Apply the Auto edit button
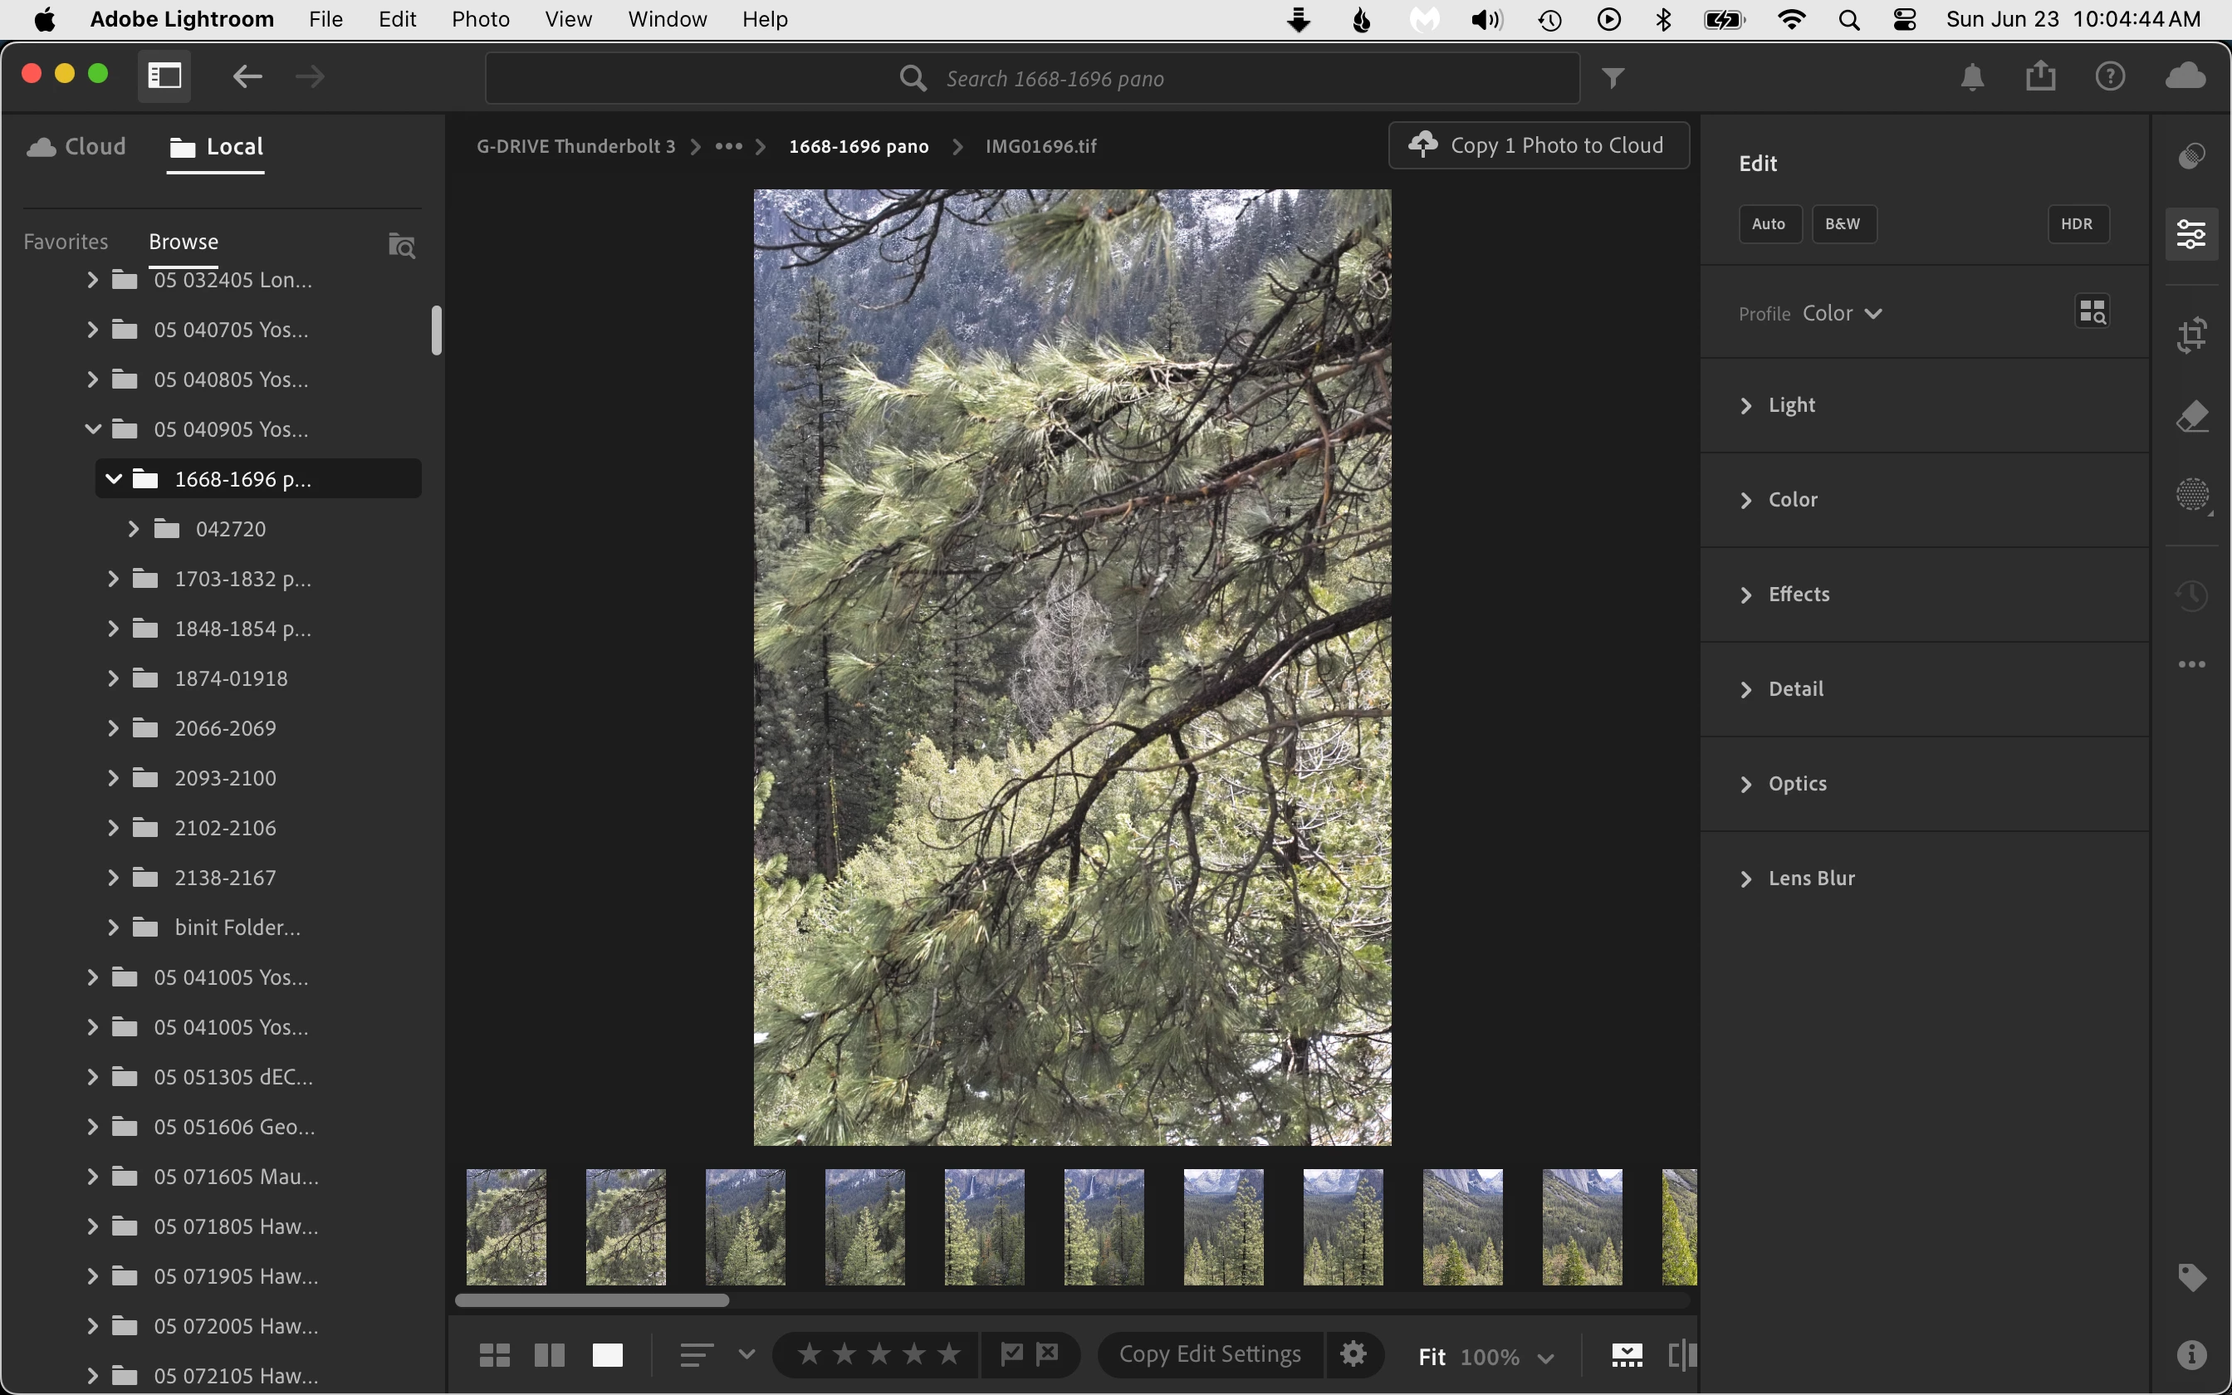 click(1768, 224)
